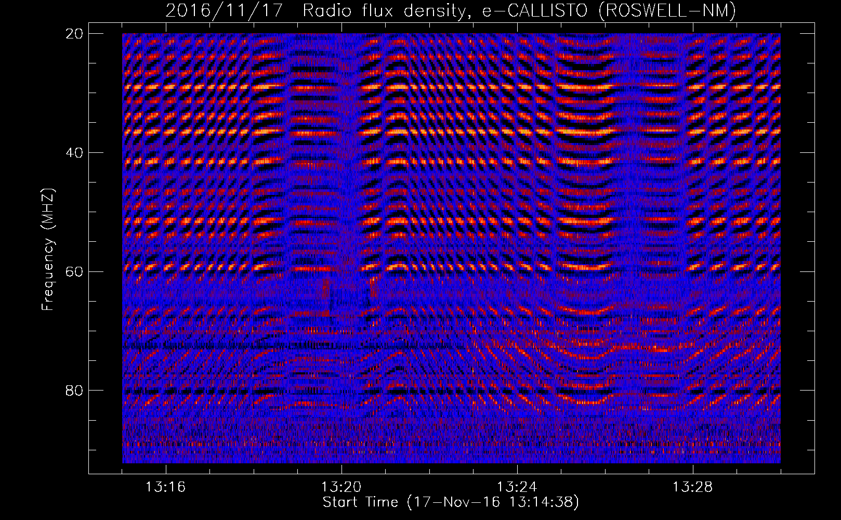Click the 40 frequency tick label
Screen dimensions: 841x520
[74, 153]
